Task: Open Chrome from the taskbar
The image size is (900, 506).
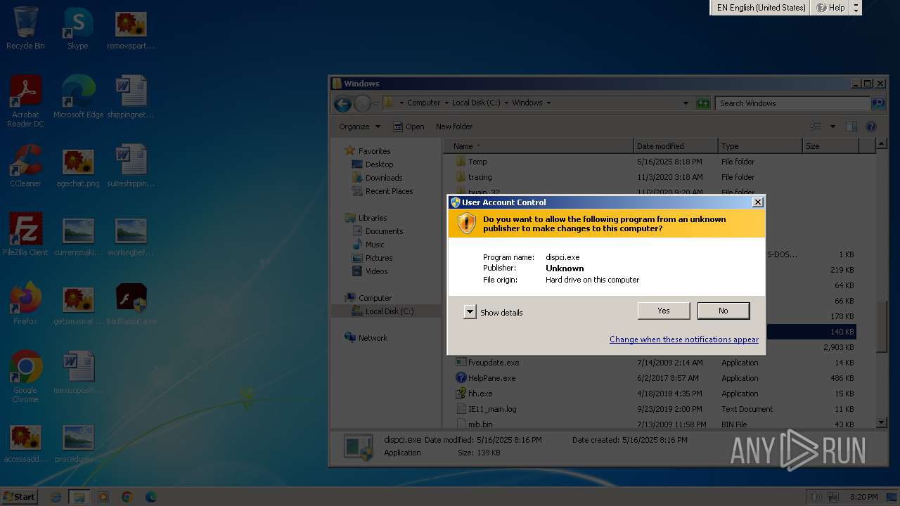Action: [127, 497]
